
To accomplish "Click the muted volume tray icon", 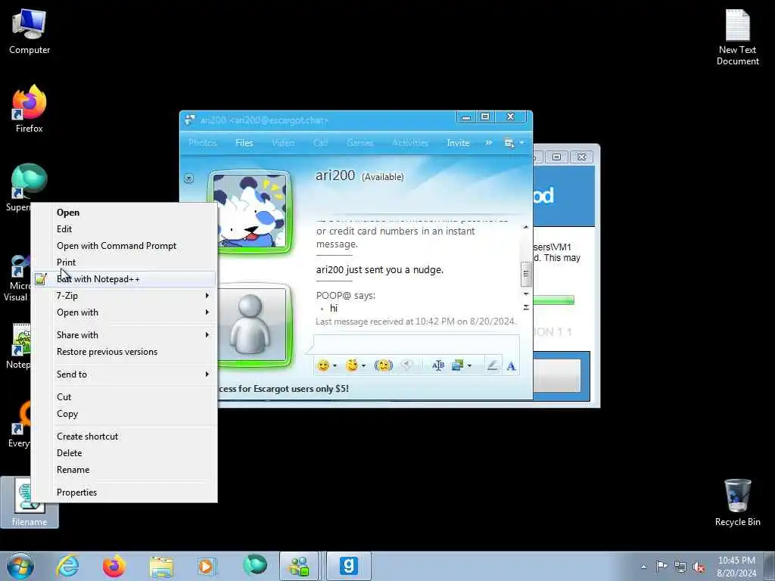I will tap(699, 567).
